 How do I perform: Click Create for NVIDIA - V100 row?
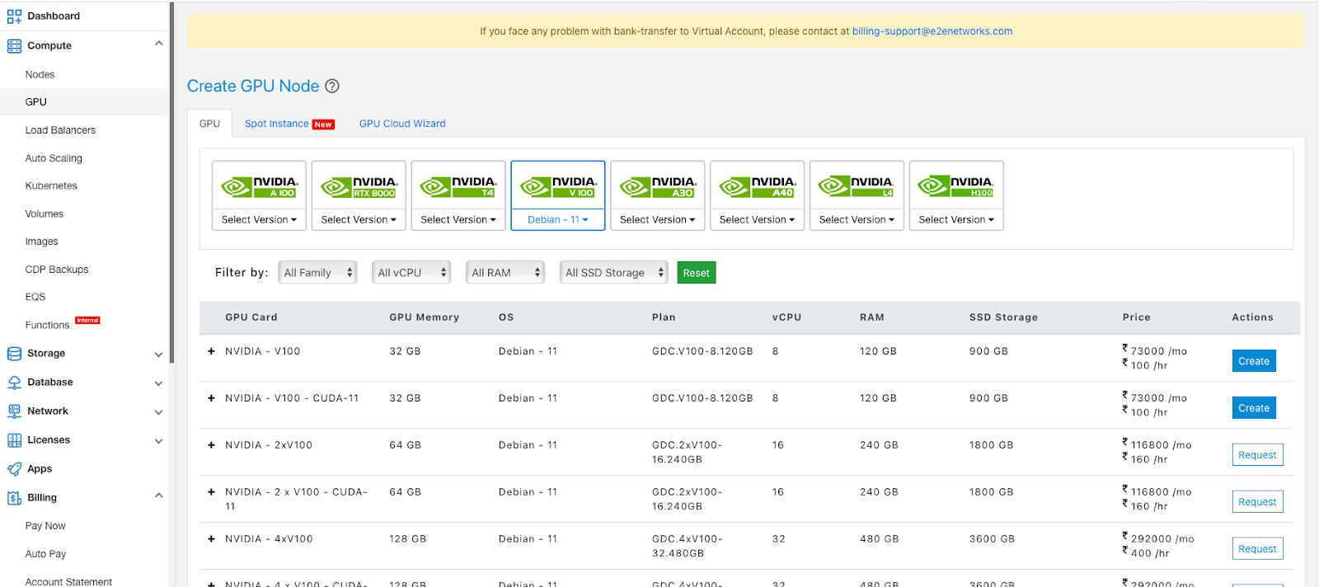[1254, 361]
